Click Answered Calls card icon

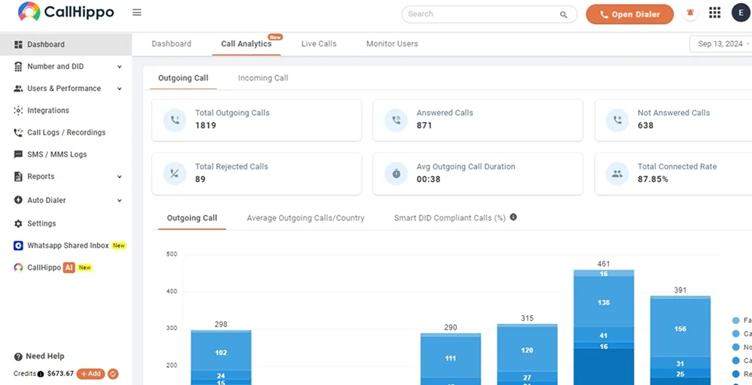[x=396, y=120]
